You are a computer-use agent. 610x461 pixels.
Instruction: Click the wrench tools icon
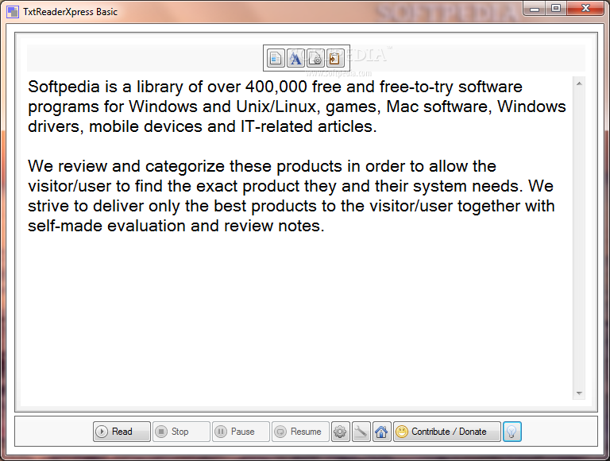[x=361, y=432]
